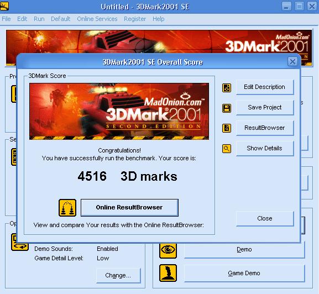
Task: Open the File menu
Action: tap(6, 19)
